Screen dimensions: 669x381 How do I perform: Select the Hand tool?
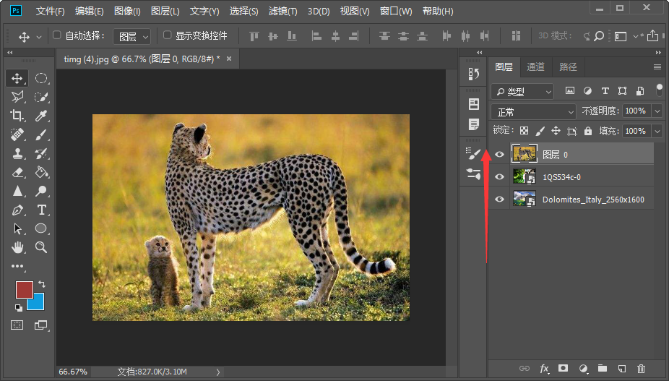(x=17, y=247)
